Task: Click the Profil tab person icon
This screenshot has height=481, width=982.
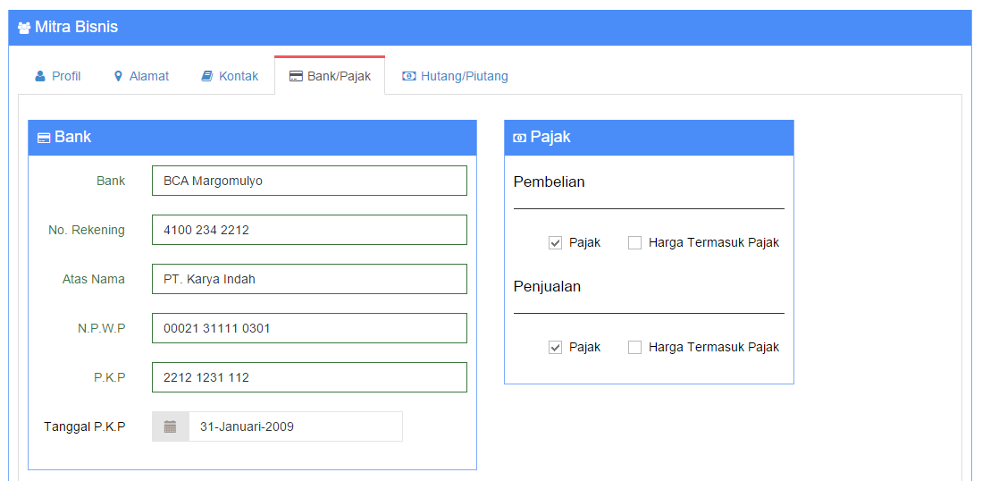Action: [x=40, y=76]
